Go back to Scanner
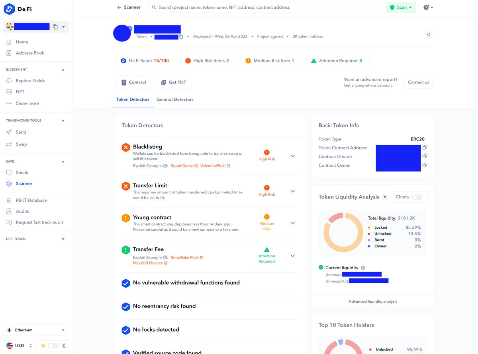This screenshot has width=478, height=354. tap(129, 7)
